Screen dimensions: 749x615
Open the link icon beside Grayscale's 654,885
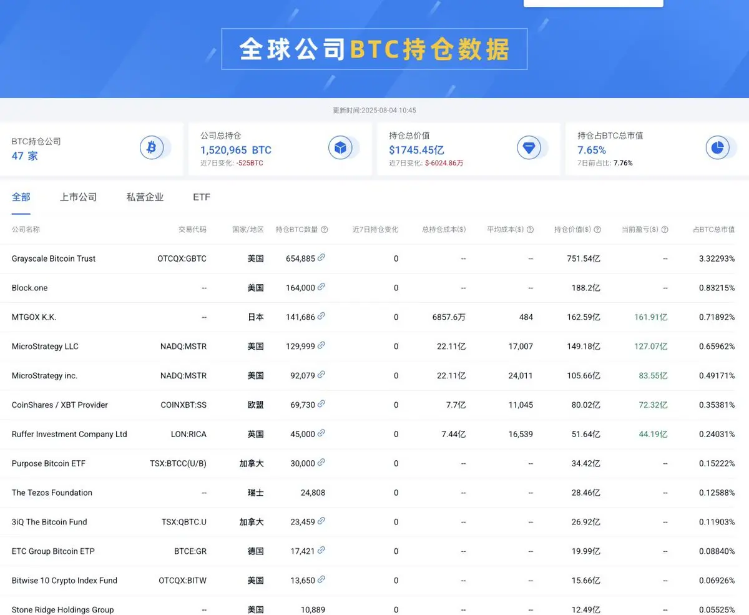click(x=321, y=257)
